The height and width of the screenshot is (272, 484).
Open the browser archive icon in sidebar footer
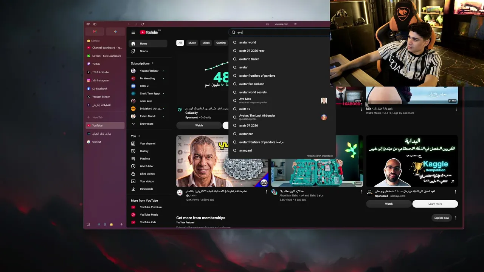[x=88, y=224]
